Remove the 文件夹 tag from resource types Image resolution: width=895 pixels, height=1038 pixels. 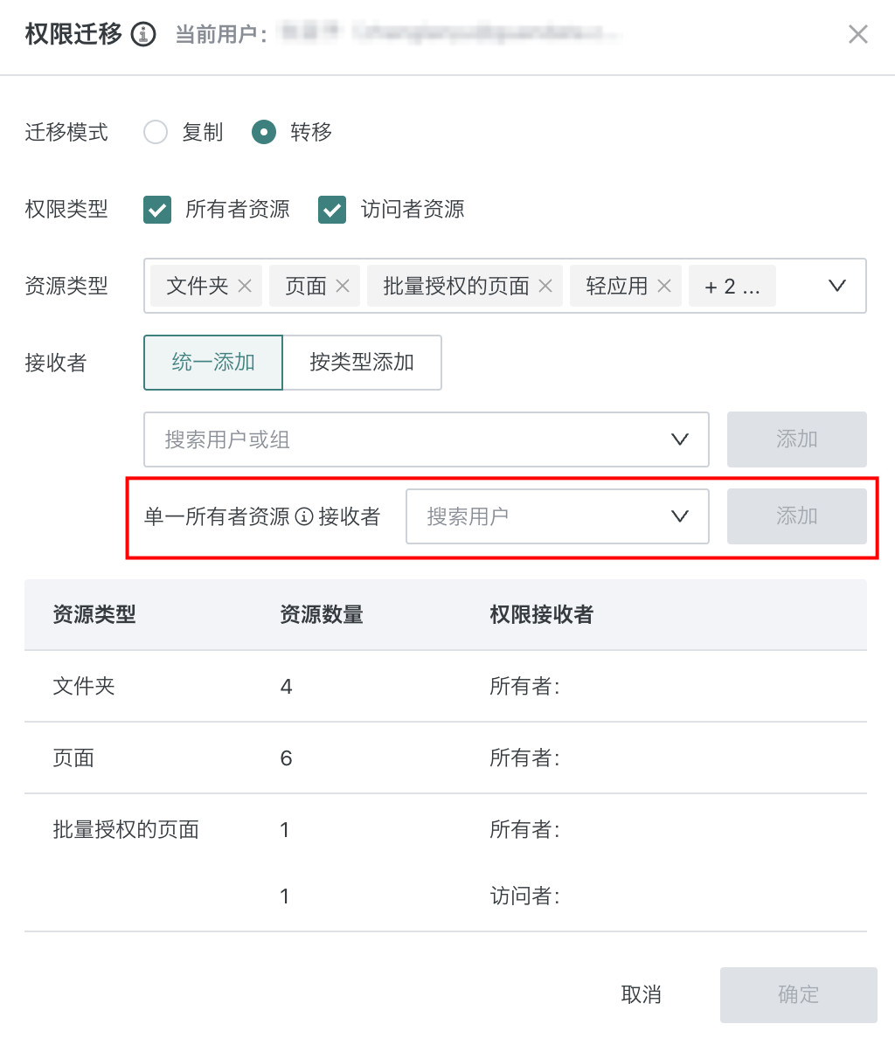(245, 286)
